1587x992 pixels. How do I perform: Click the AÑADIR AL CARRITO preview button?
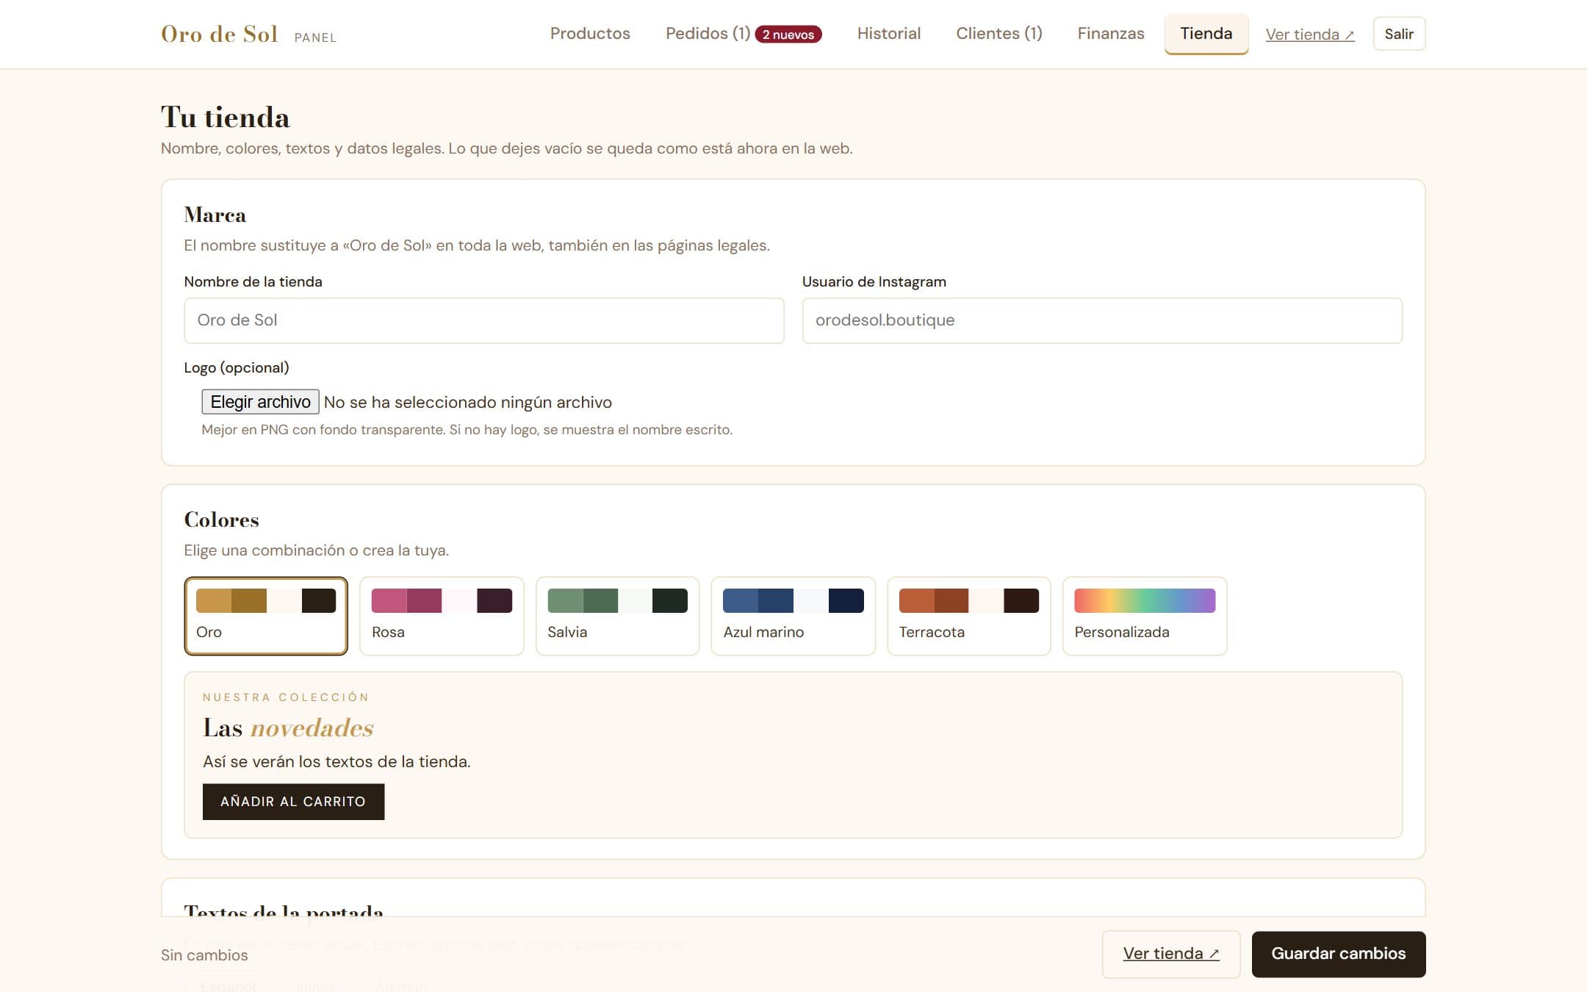(293, 802)
